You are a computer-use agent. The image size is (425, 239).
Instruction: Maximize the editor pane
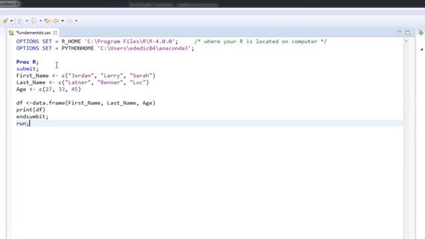tap(408, 33)
